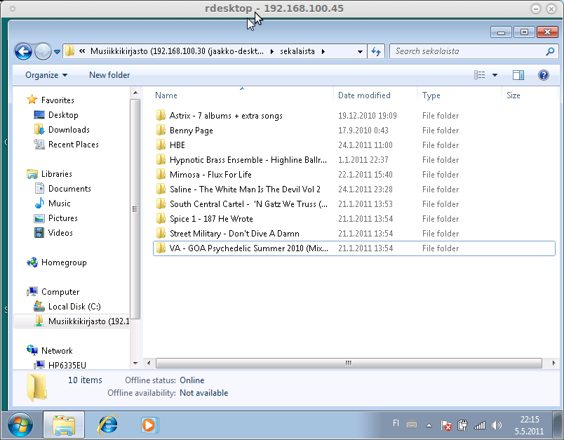The width and height of the screenshot is (564, 440).
Task: Select HP6335EU under Network
Action: 67,365
